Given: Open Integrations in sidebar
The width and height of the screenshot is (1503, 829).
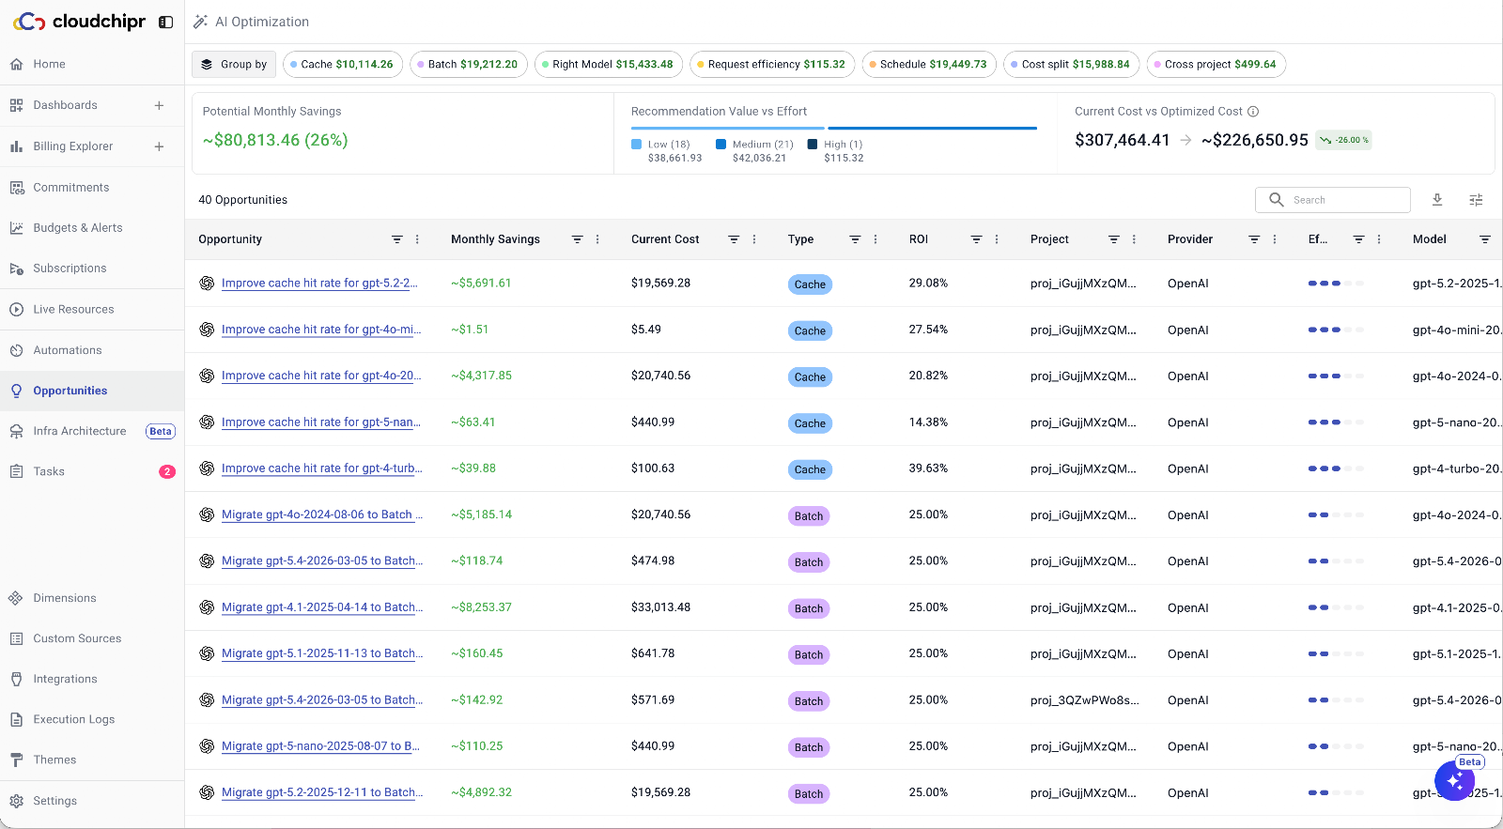Looking at the screenshot, I should tap(92, 679).
